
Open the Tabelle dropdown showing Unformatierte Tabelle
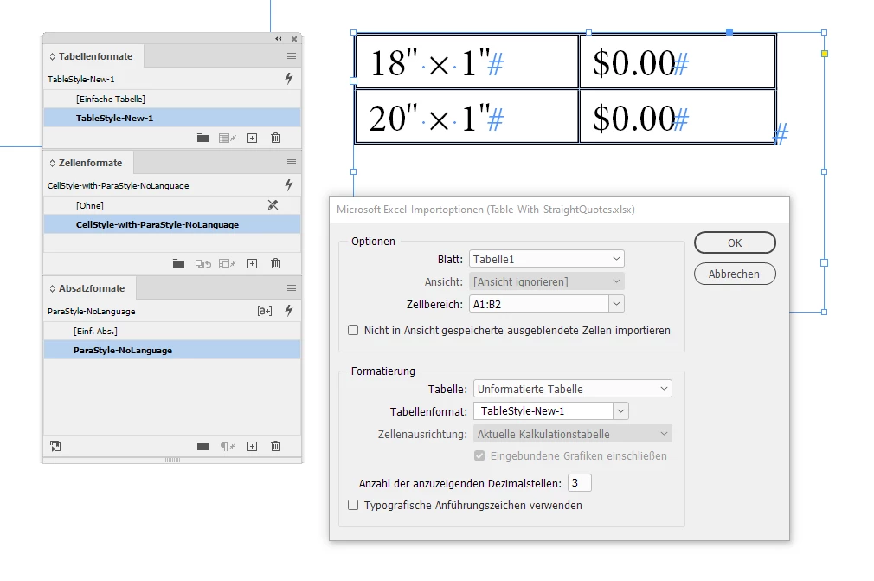point(573,389)
